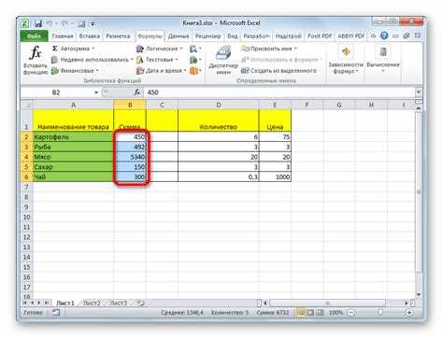Click the cell with value 1000
This screenshot has width=443, height=338.
pos(275,176)
